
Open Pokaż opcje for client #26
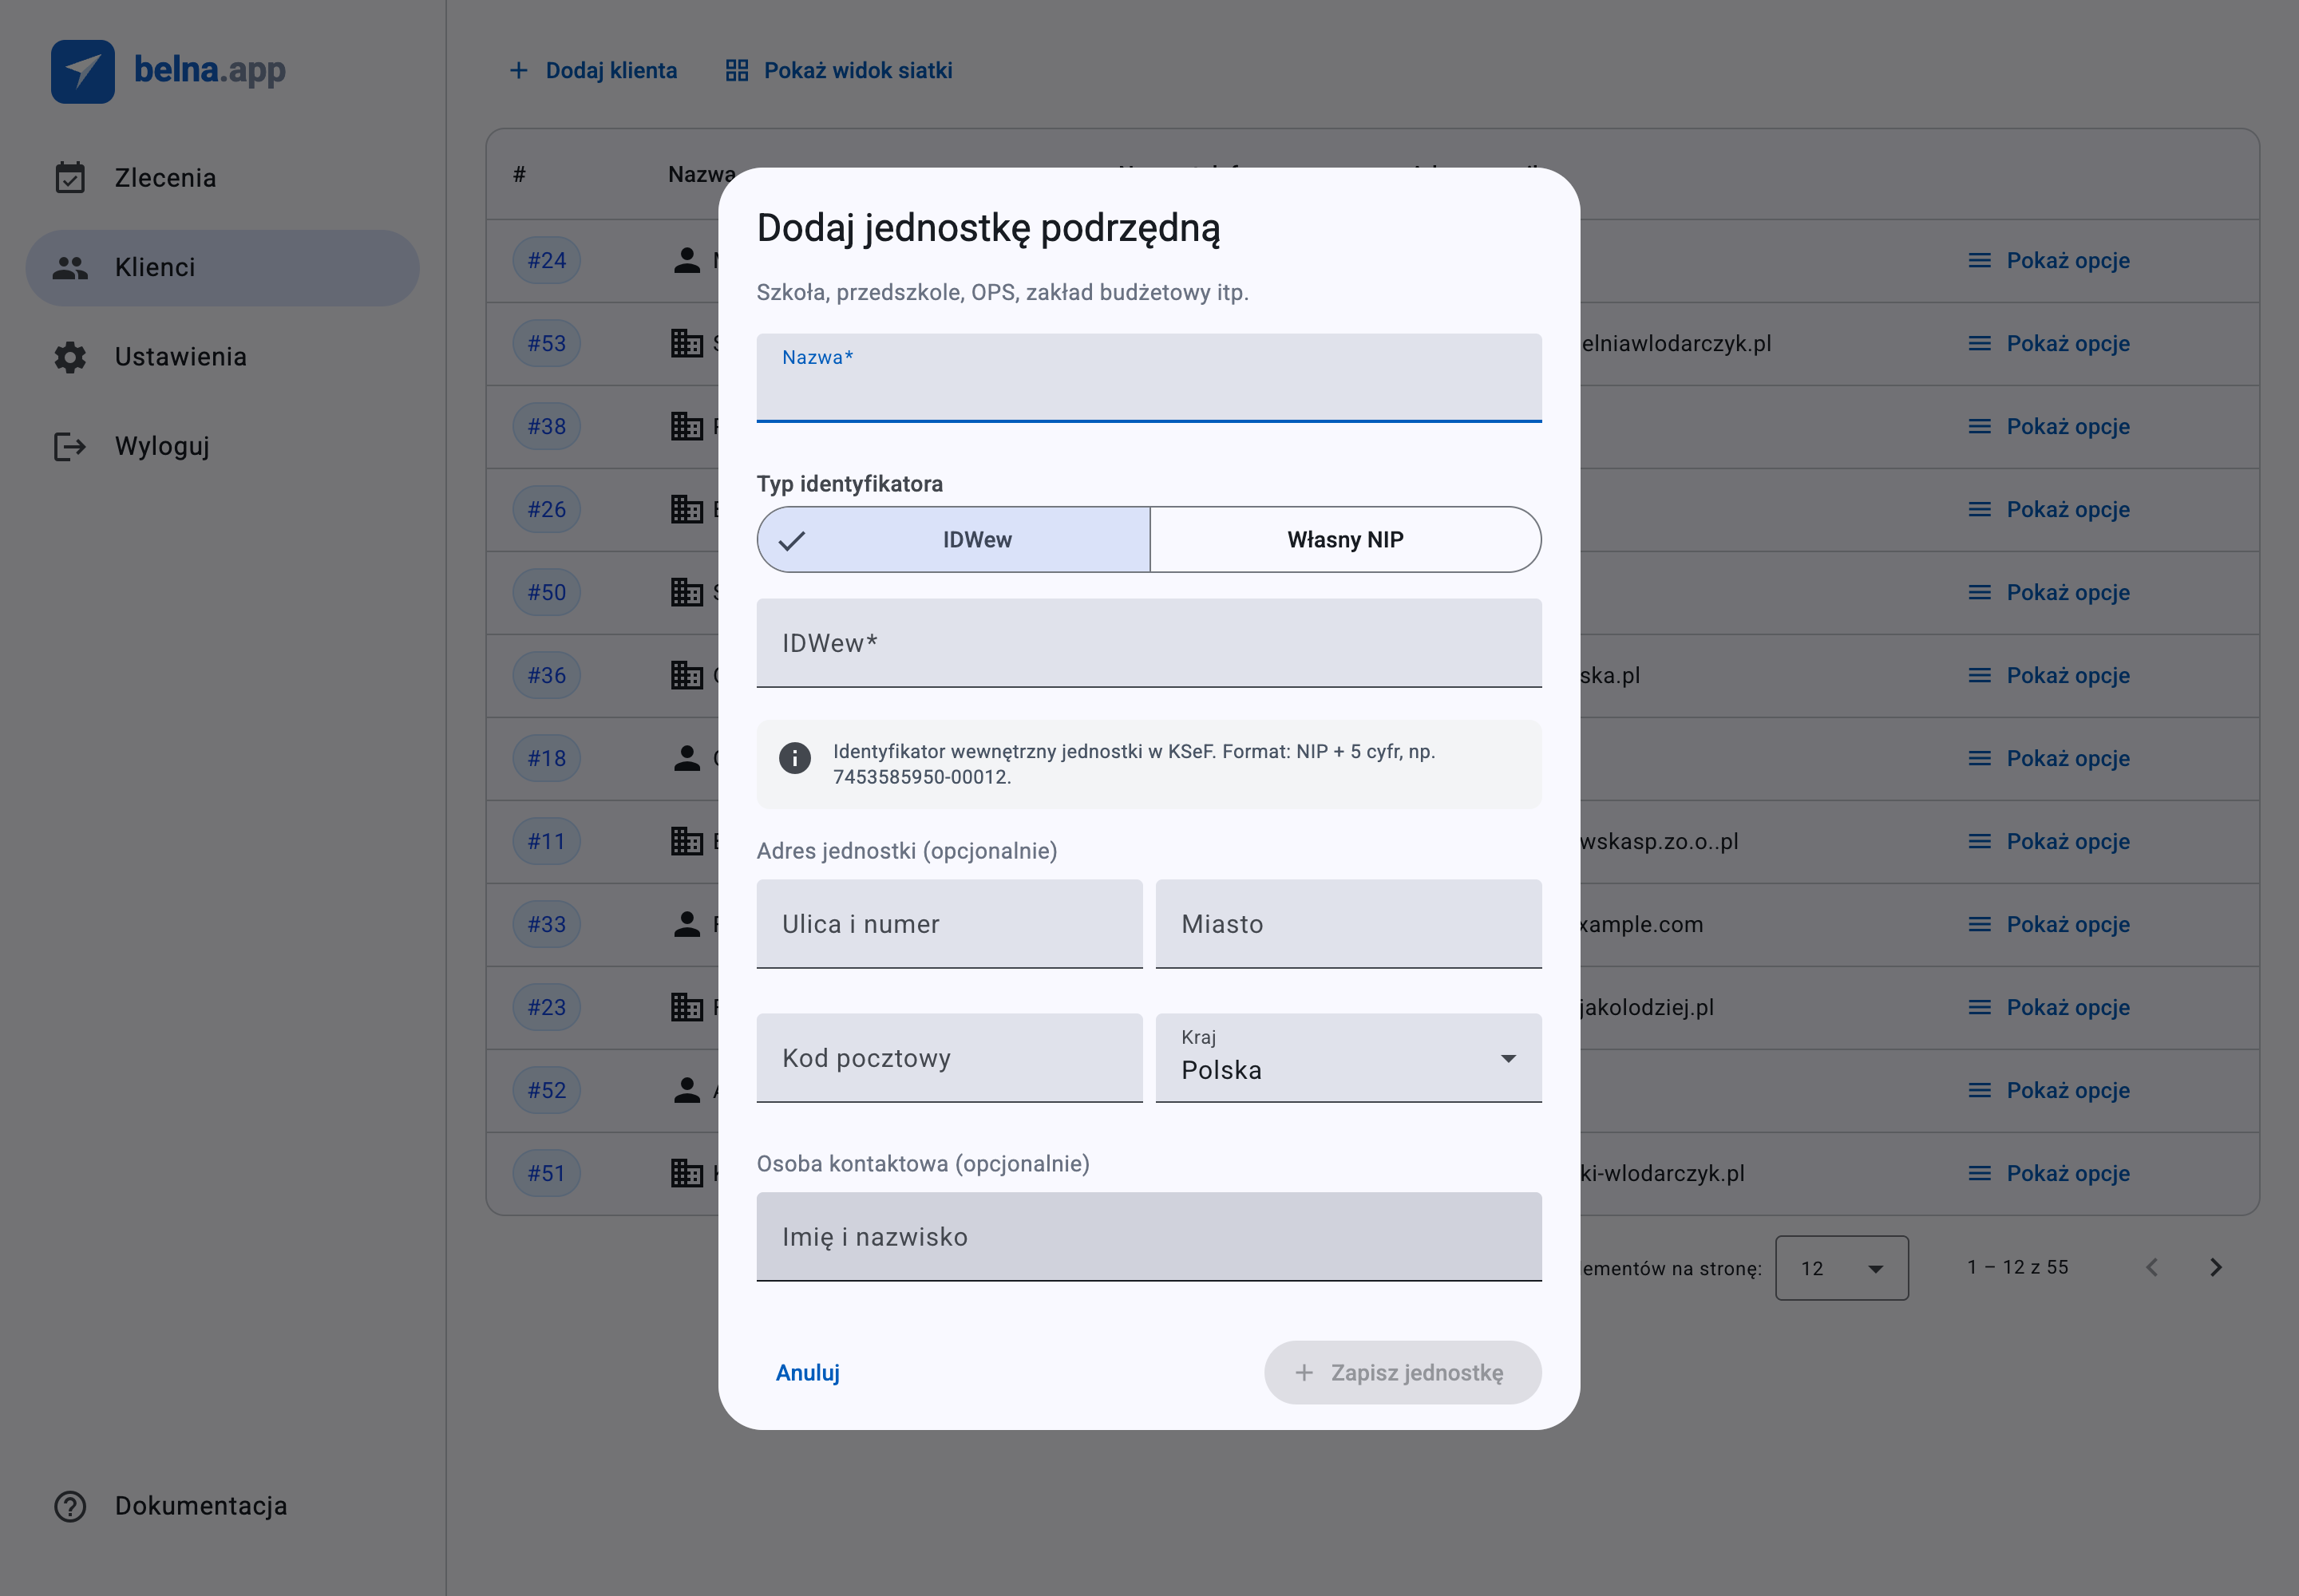[x=2049, y=510]
